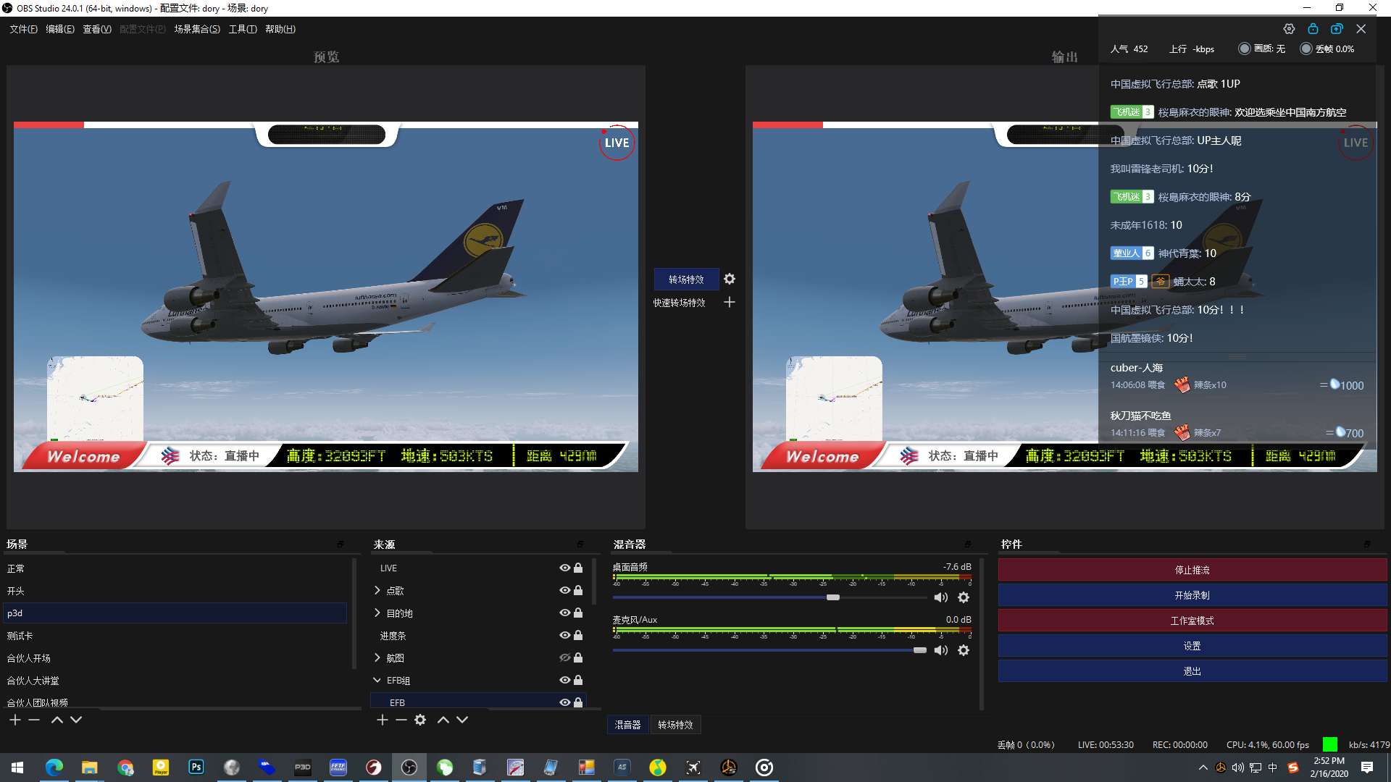
Task: Move scene down with arrow icon
Action: coord(76,720)
